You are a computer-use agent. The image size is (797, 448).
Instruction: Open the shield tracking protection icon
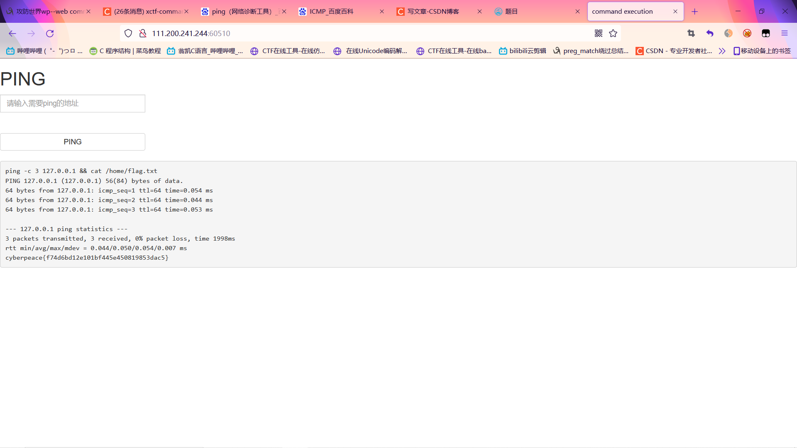(x=128, y=34)
